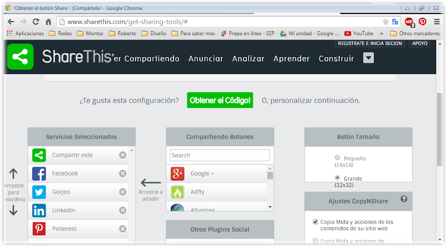
Task: Click the Google + row text
Action: [202, 174]
